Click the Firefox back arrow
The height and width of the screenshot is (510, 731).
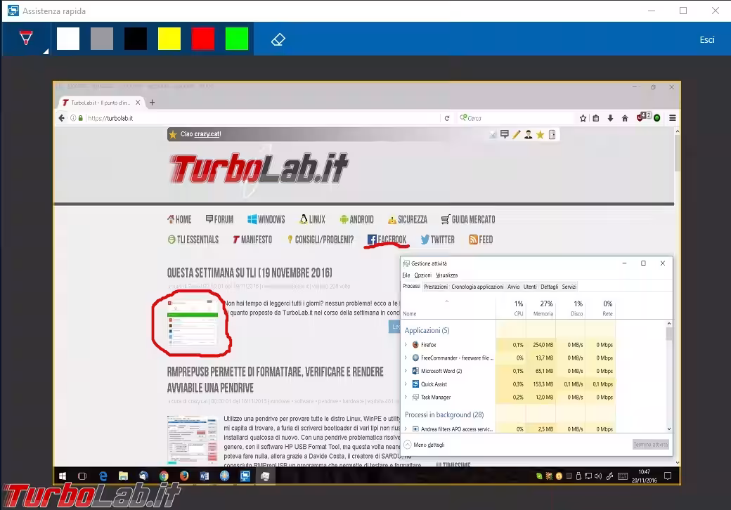click(62, 118)
